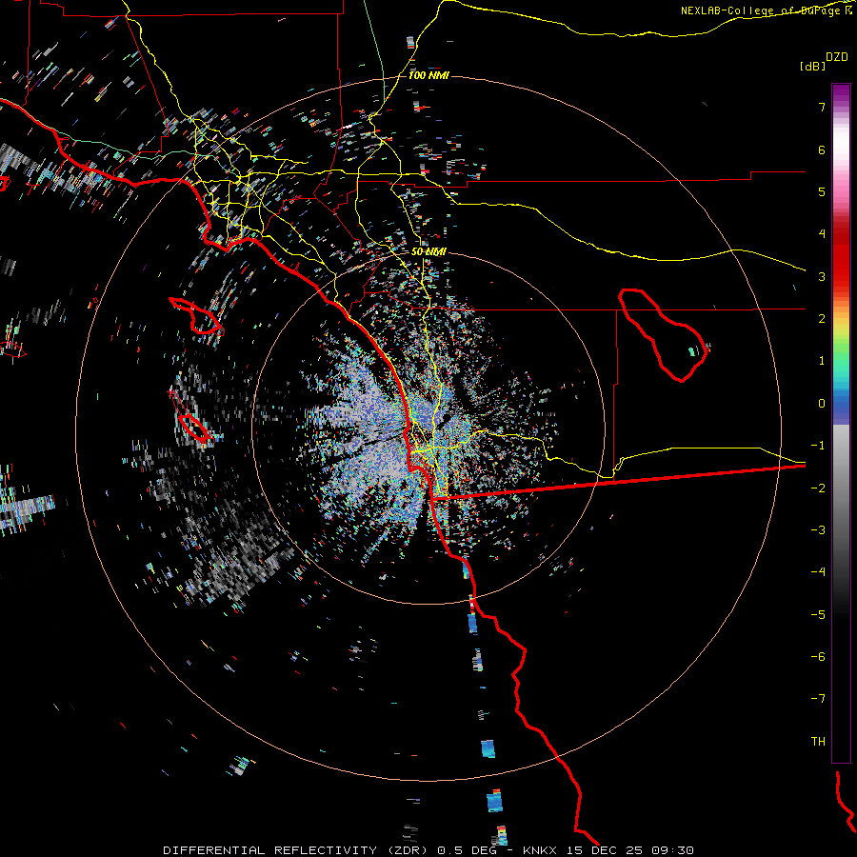This screenshot has width=857, height=857.
Task: Click the 6 tick label on the color scale
Action: point(822,149)
